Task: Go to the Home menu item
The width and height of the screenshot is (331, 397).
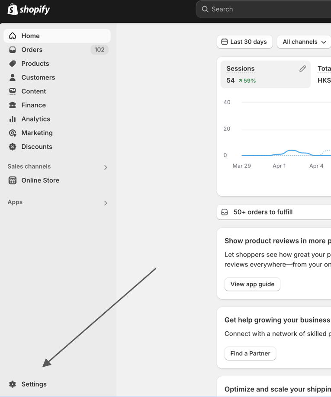Action: 57,36
